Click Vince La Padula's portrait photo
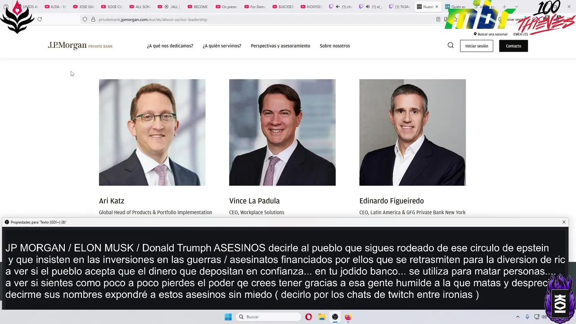The height and width of the screenshot is (324, 576). [x=282, y=132]
